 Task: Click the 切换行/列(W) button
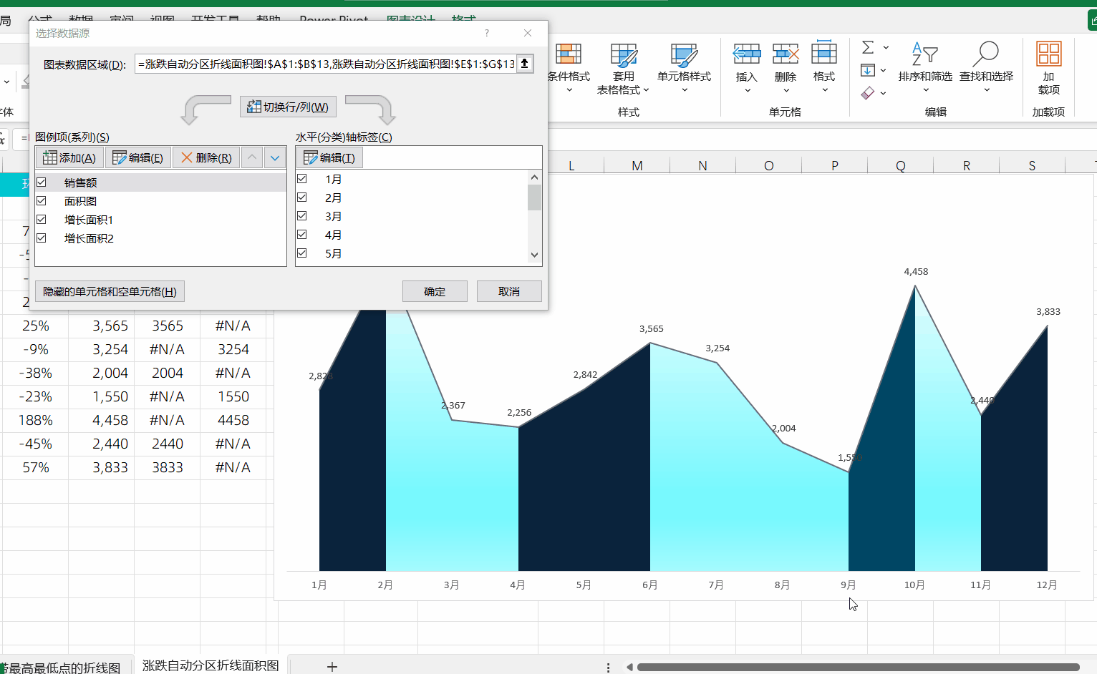[x=288, y=107]
